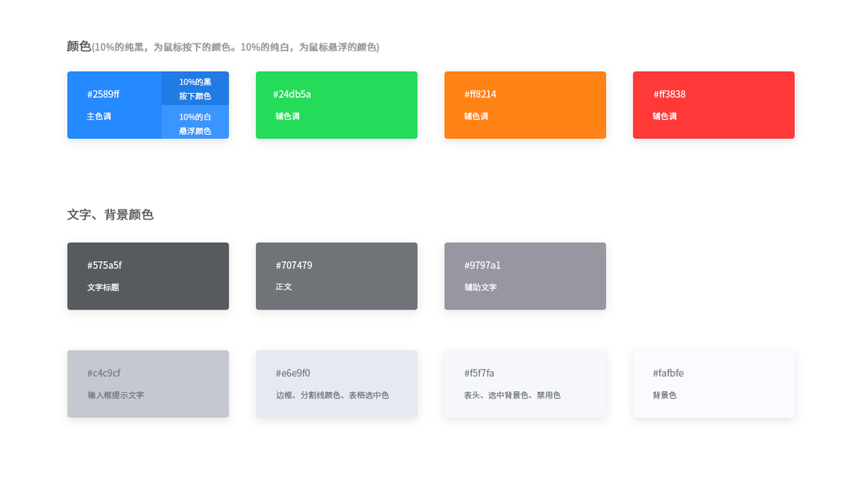The width and height of the screenshot is (862, 485).
Task: Click 辅色调 under #ff3838
Action: pyautogui.click(x=665, y=116)
